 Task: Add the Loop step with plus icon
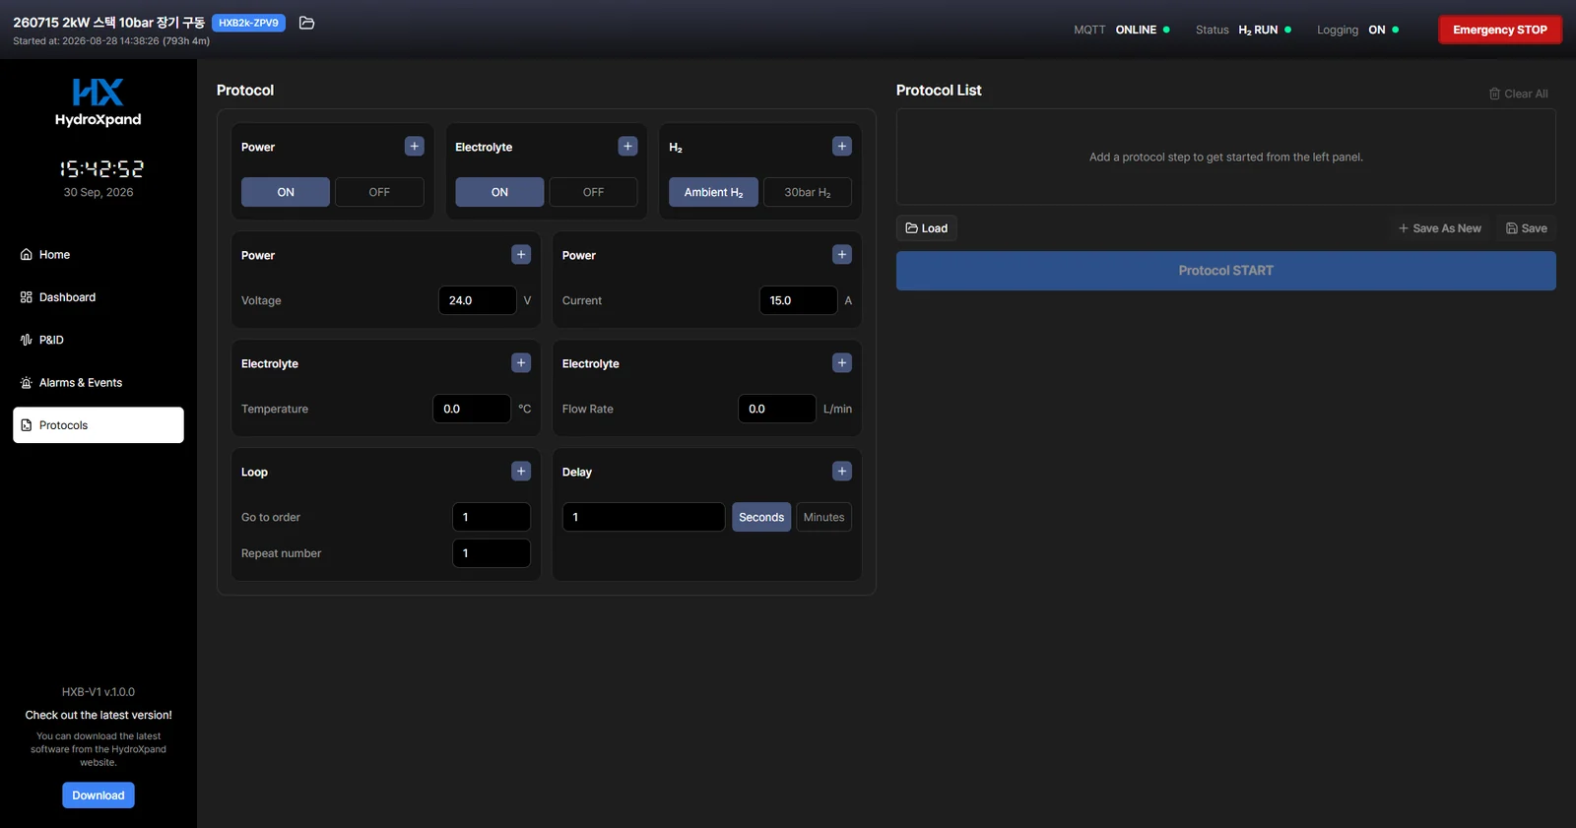coord(521,472)
